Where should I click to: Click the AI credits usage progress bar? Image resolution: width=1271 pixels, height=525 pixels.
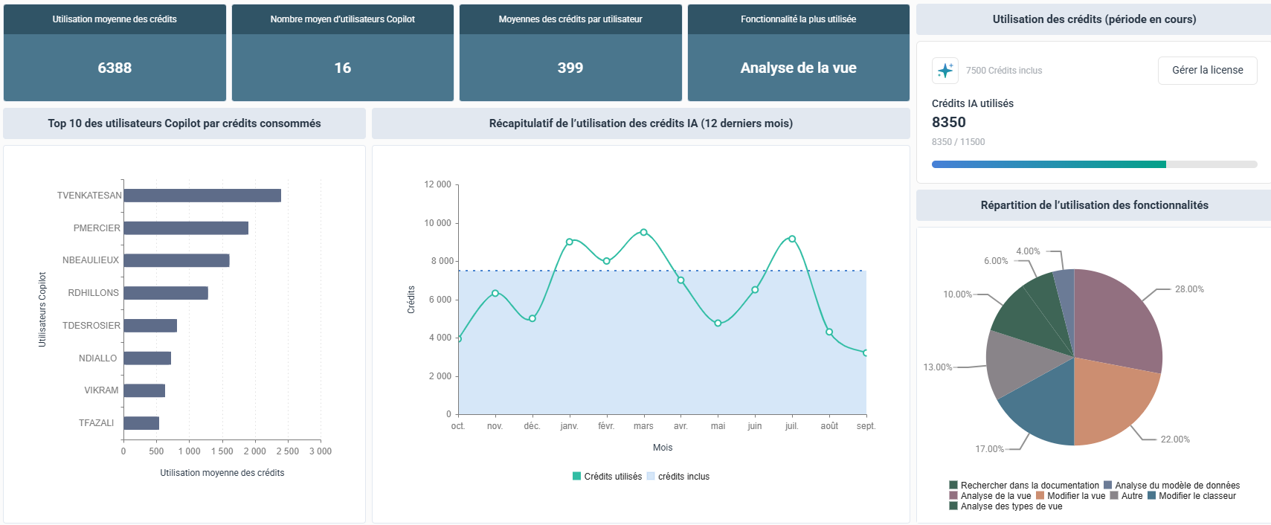tap(1094, 164)
